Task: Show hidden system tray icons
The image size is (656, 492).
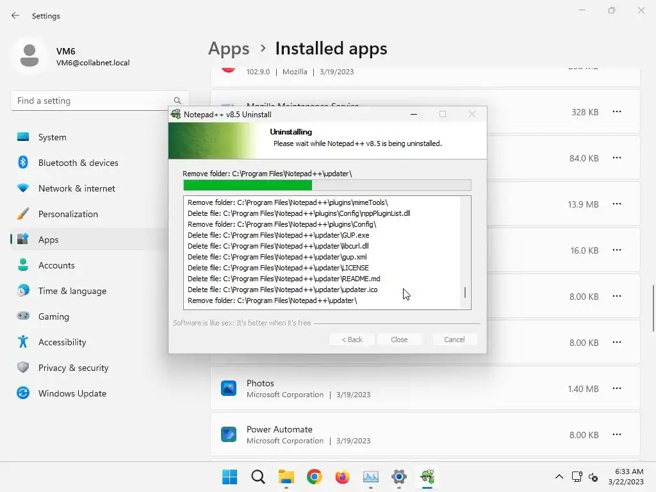Action: [559, 477]
